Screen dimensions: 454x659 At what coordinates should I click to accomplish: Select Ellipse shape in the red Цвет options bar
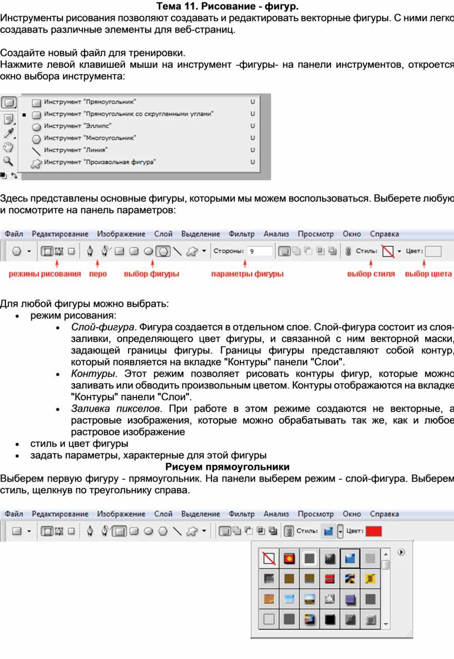click(x=148, y=531)
